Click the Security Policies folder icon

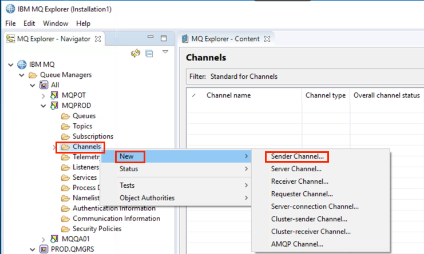click(x=65, y=229)
